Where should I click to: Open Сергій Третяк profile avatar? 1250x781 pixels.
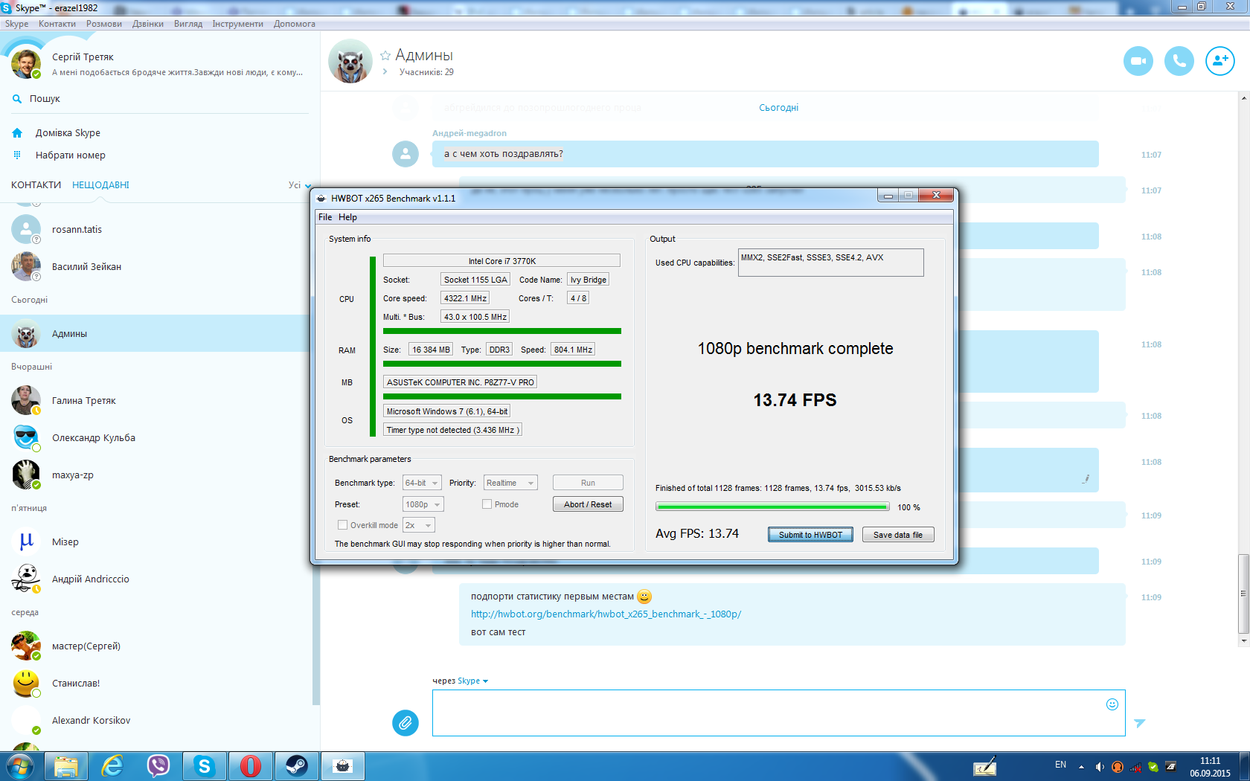coord(26,64)
